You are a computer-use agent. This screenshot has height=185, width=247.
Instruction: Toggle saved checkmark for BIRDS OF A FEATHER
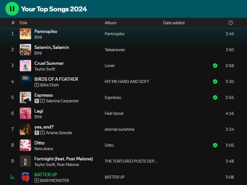pos(215,82)
